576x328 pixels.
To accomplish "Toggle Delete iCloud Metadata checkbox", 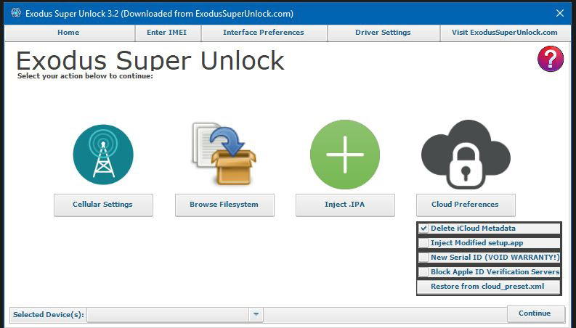I will coord(424,228).
